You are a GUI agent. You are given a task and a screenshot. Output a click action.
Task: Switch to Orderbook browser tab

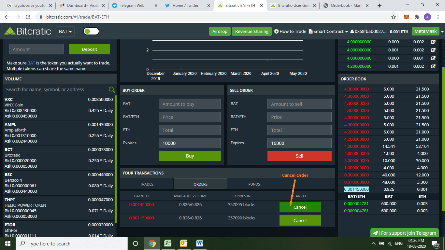345,6
